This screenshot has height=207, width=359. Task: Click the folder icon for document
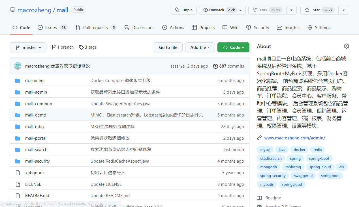18,81
